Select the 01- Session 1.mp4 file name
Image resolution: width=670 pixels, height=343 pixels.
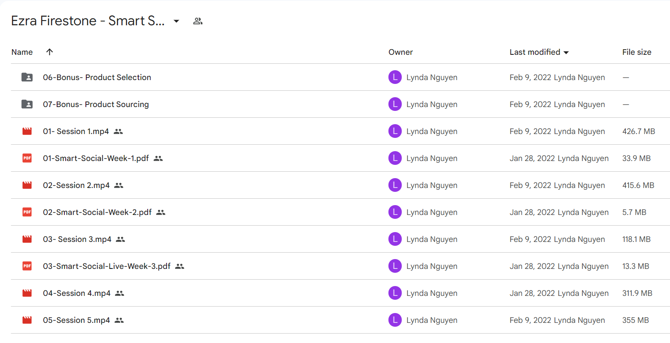point(76,131)
